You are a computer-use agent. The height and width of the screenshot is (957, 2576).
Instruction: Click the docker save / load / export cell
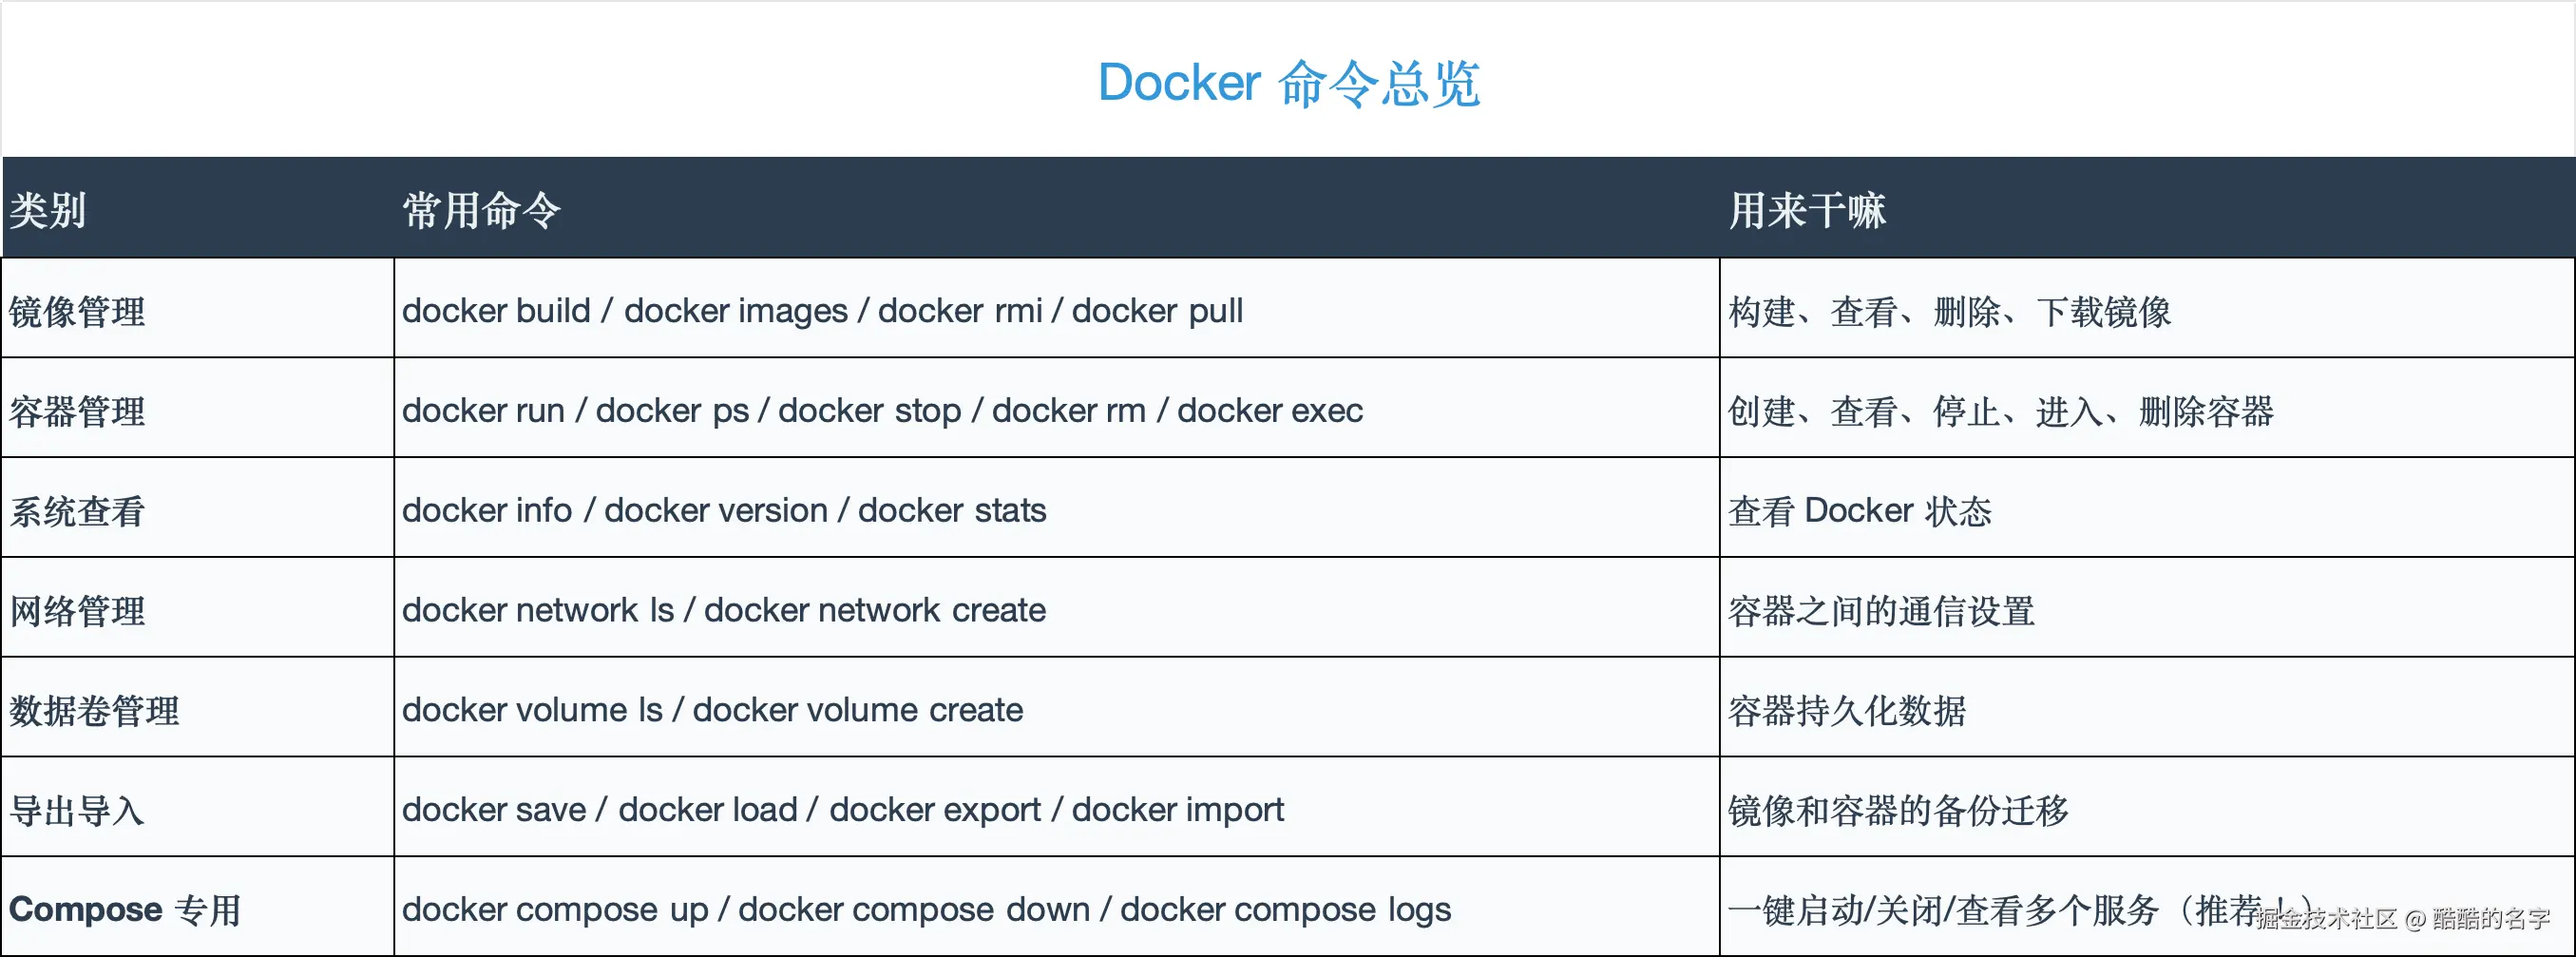(x=842, y=810)
